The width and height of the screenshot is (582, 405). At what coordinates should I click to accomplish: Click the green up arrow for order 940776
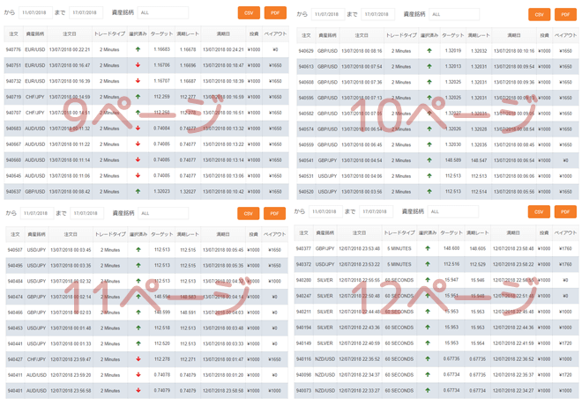(x=138, y=49)
